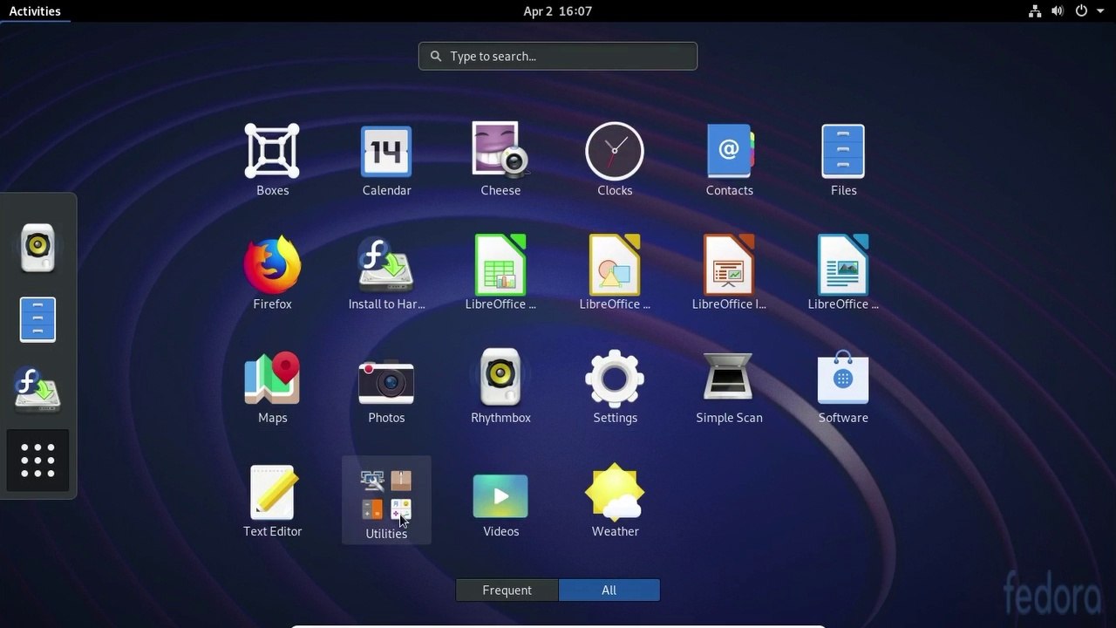Switch to the Frequent tab

tap(507, 590)
